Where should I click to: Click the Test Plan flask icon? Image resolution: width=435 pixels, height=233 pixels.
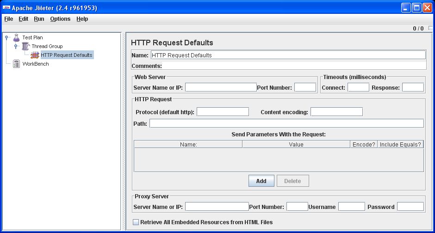tap(17, 37)
